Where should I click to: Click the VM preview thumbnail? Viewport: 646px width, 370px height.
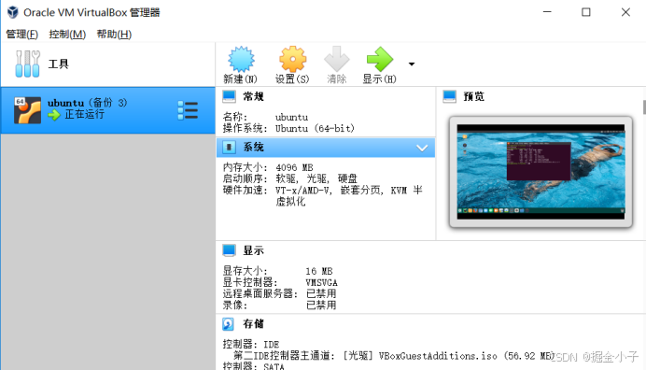tap(541, 172)
